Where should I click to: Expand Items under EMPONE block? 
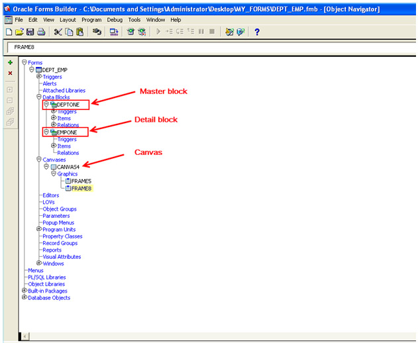pos(54,146)
